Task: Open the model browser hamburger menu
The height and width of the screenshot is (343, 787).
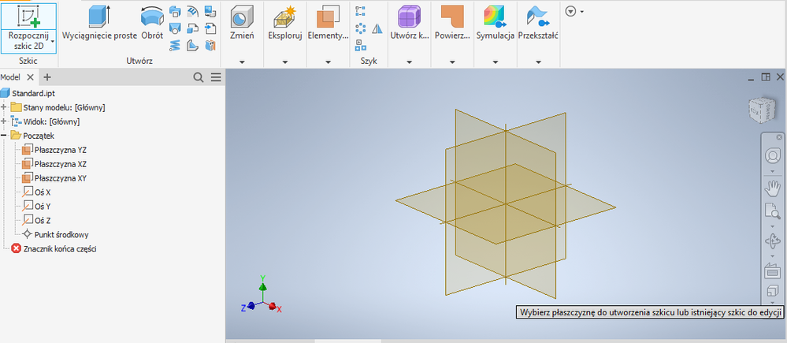Action: [x=216, y=76]
